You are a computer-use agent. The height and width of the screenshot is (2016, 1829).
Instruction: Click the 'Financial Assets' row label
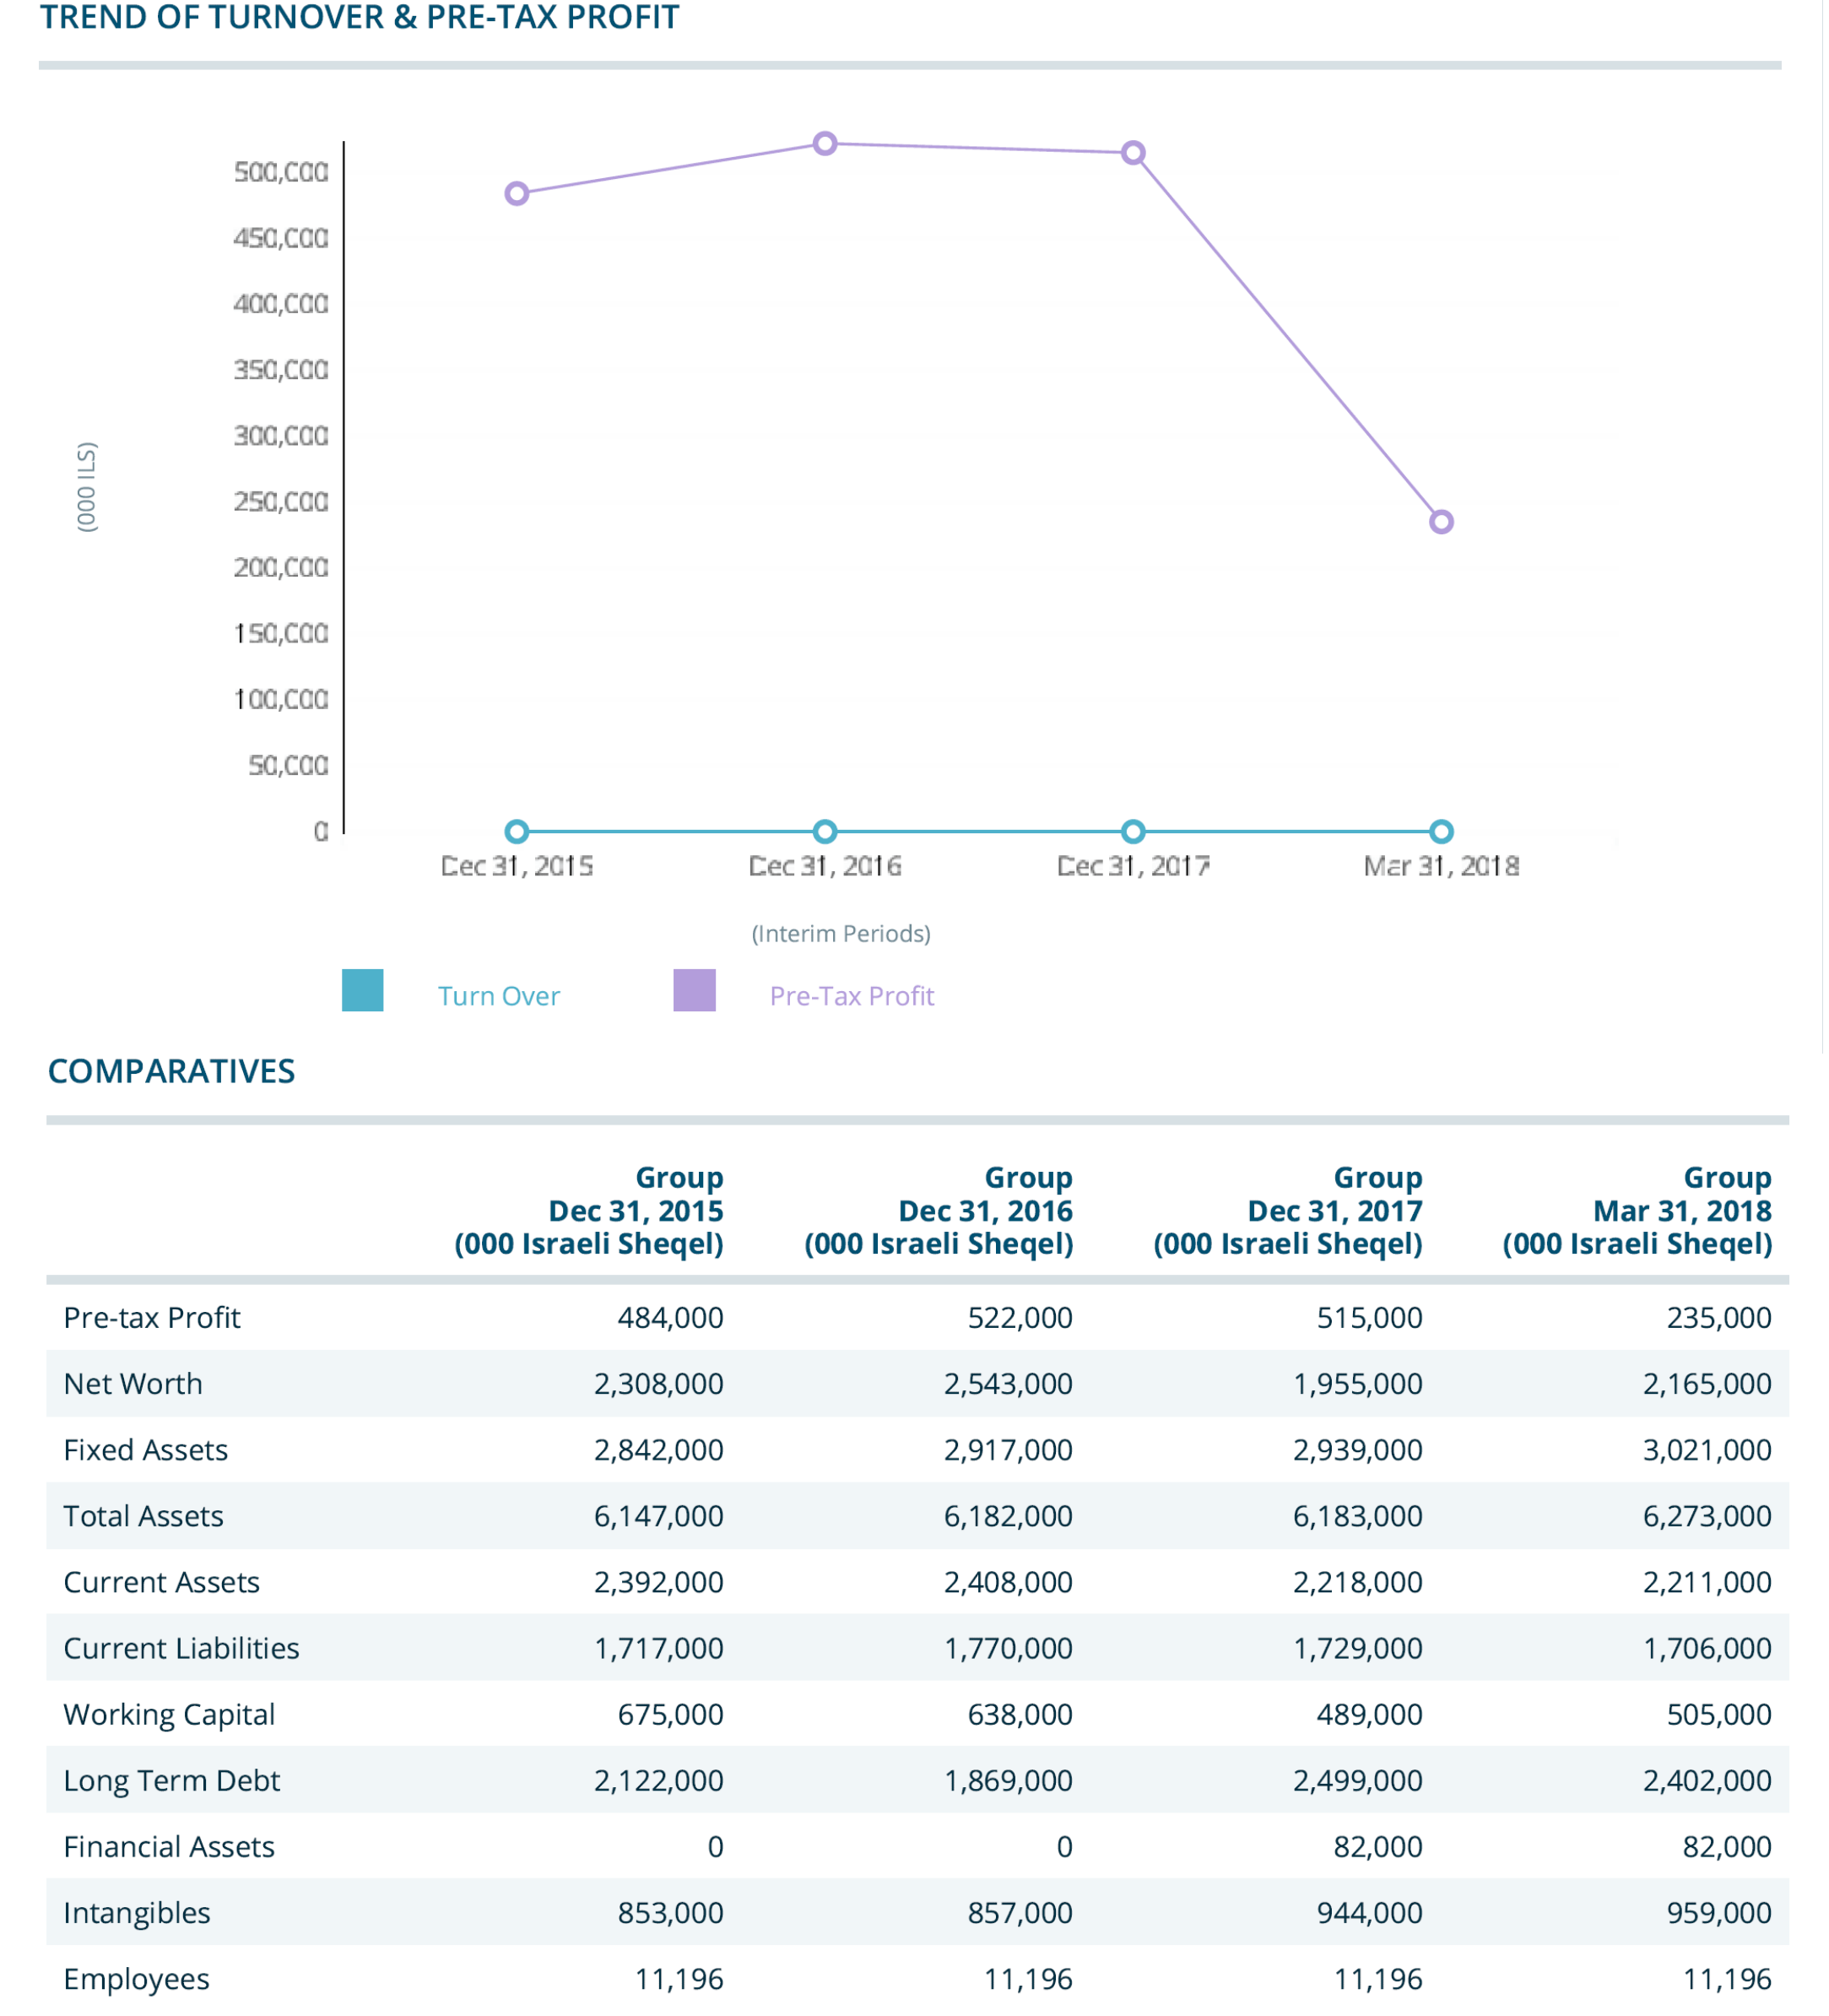click(x=169, y=1847)
